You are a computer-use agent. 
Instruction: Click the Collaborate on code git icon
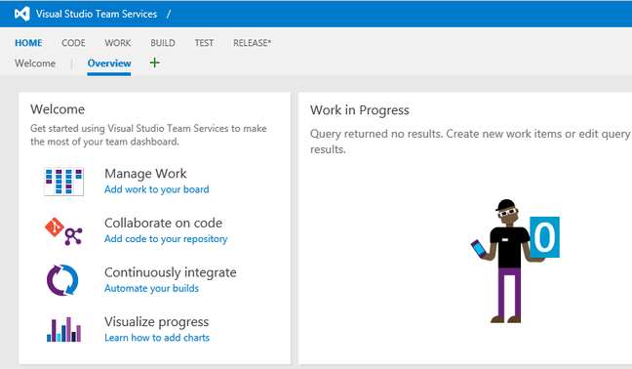pyautogui.click(x=63, y=231)
